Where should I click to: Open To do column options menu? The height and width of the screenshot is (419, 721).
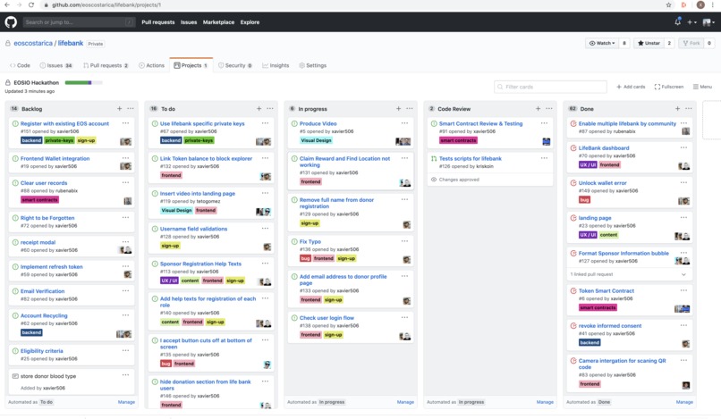[270, 108]
